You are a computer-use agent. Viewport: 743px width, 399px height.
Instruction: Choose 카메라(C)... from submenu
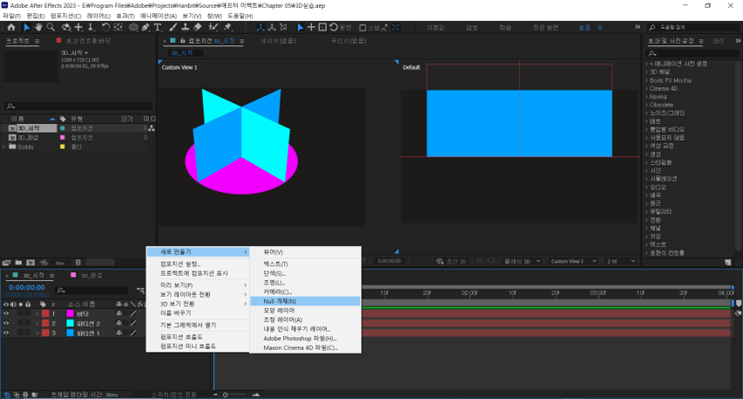(305, 292)
